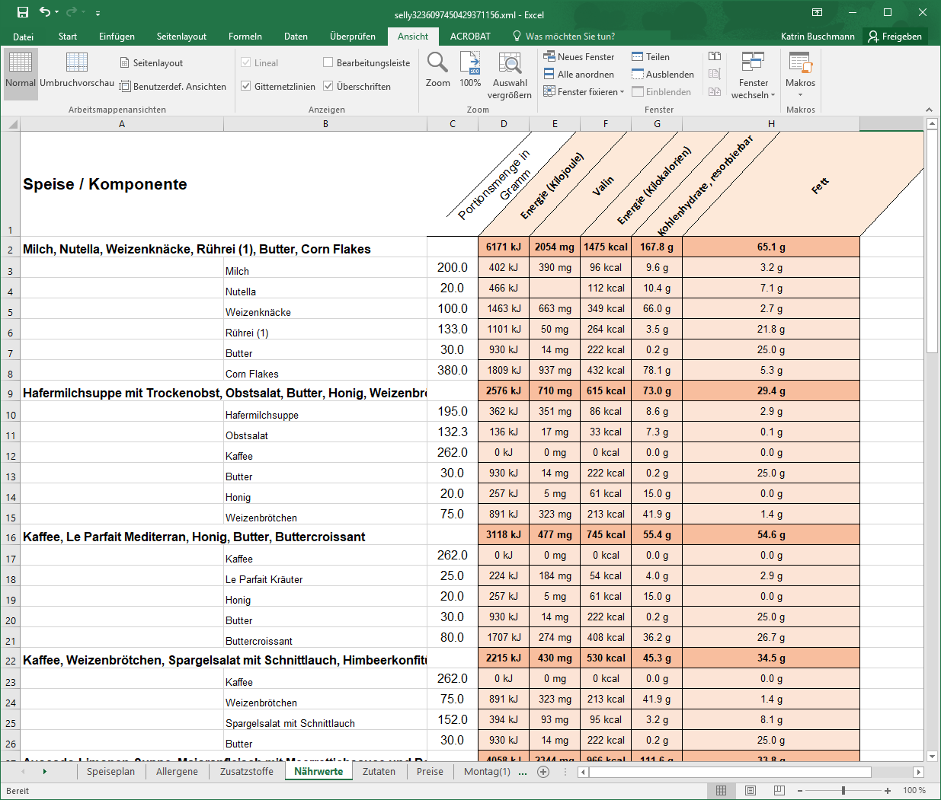Open the Formeln ribbon tab
Screen dimensions: 941x800
click(245, 37)
